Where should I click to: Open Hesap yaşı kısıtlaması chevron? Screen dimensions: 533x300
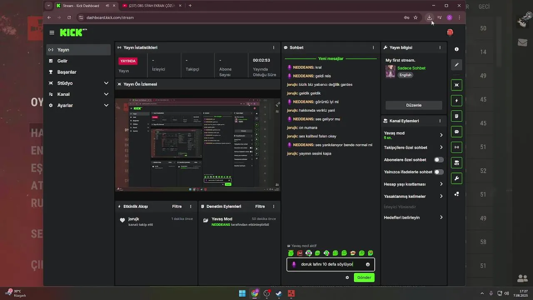[x=441, y=184]
